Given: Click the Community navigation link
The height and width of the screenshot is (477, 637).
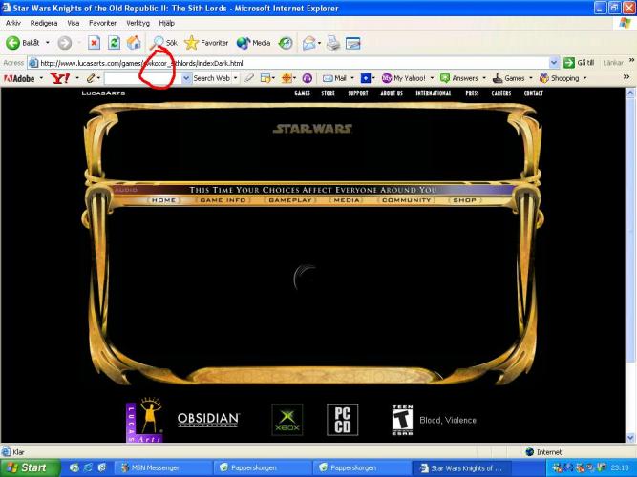Looking at the screenshot, I should point(407,200).
